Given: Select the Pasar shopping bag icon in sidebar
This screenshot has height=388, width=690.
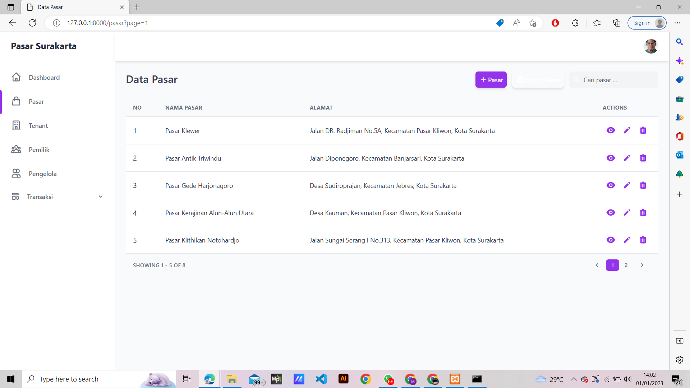Looking at the screenshot, I should pos(16,101).
